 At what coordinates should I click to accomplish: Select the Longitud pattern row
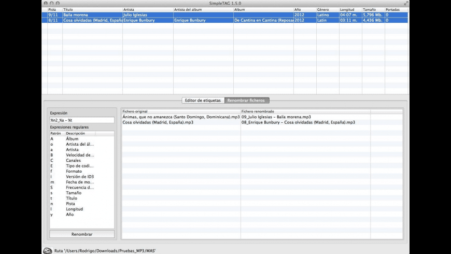pos(82,209)
